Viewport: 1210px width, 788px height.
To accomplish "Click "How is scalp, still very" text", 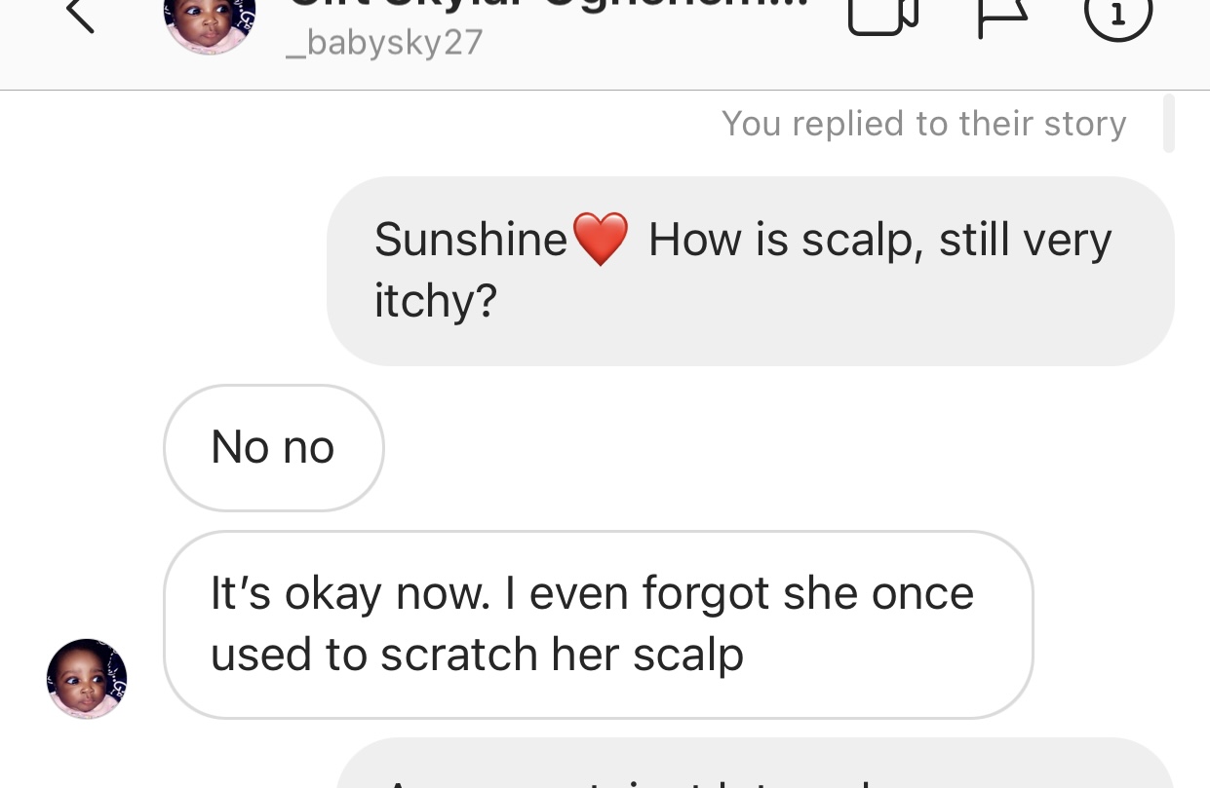I will coord(879,240).
